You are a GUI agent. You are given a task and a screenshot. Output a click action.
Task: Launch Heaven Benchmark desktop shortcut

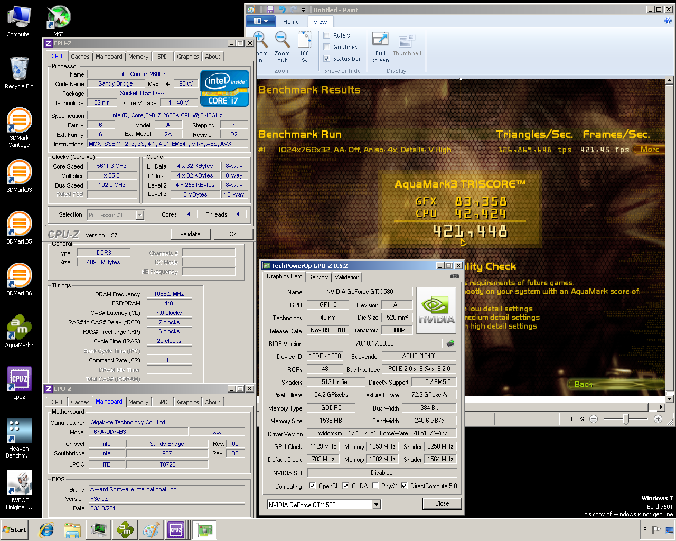[x=19, y=438]
